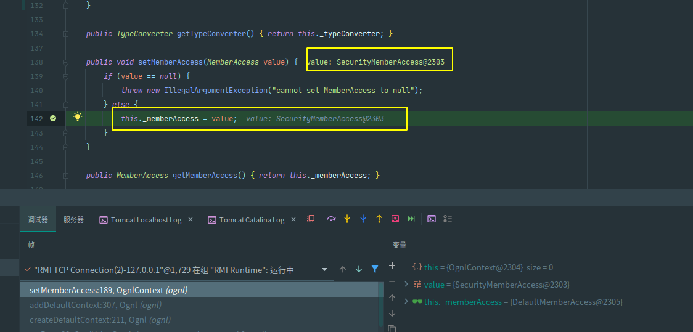This screenshot has height=332, width=693.
Task: Expand the this._memberAccess variable node
Action: point(406,302)
